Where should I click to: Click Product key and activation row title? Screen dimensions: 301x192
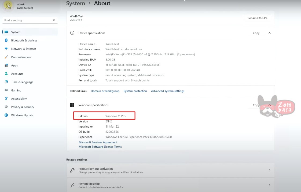tap(96, 169)
